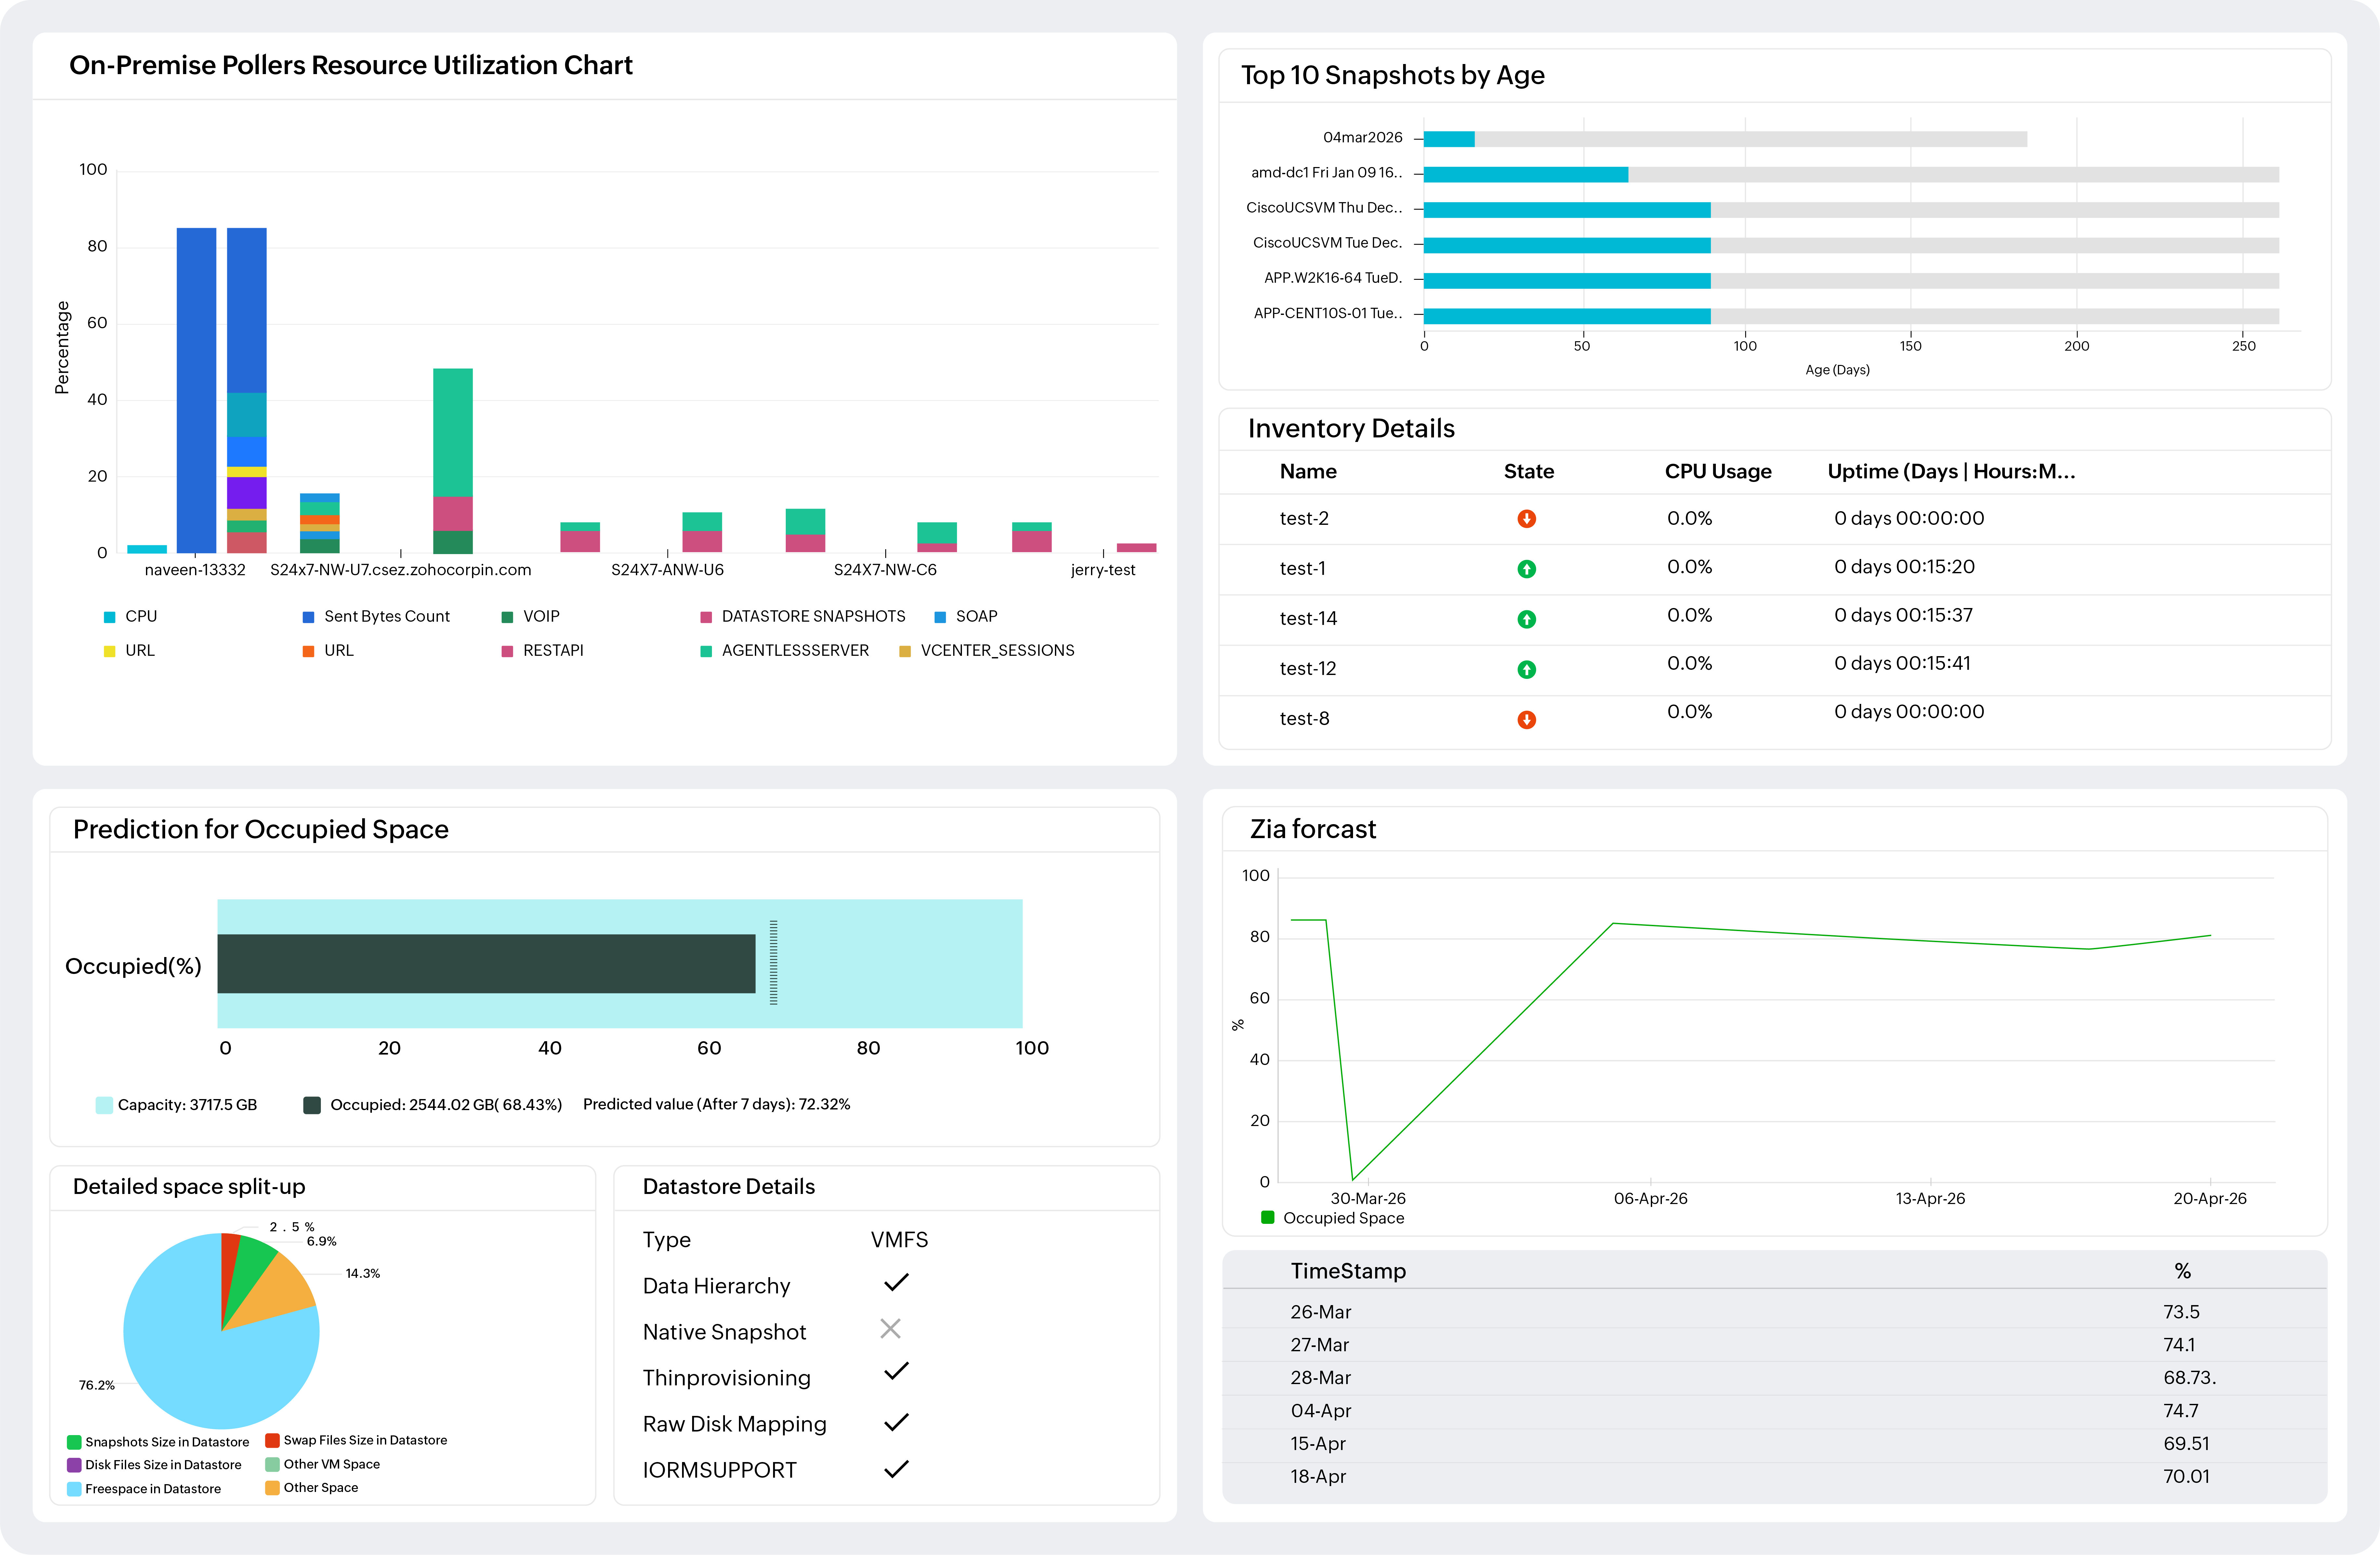Sort inventory by CPU Usage column header
Screen dimensions: 2380x1555
1718,472
